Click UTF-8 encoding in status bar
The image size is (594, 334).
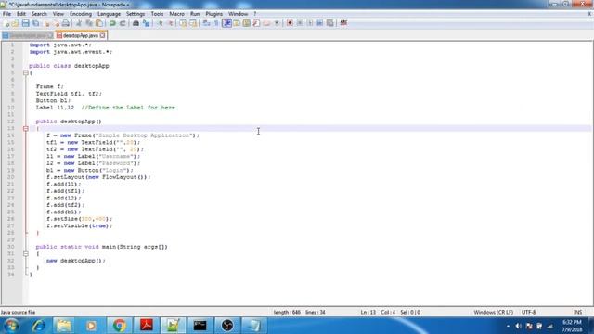528,312
